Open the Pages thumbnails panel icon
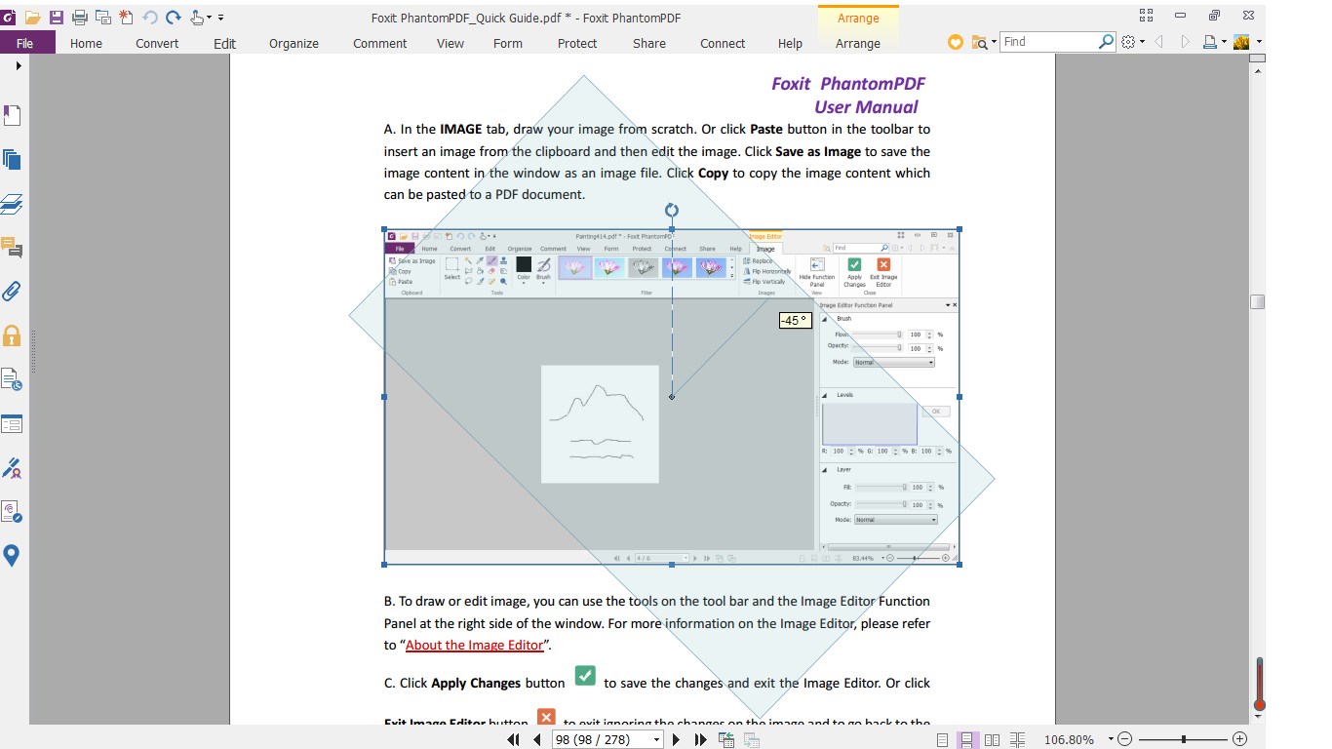 tap(12, 159)
